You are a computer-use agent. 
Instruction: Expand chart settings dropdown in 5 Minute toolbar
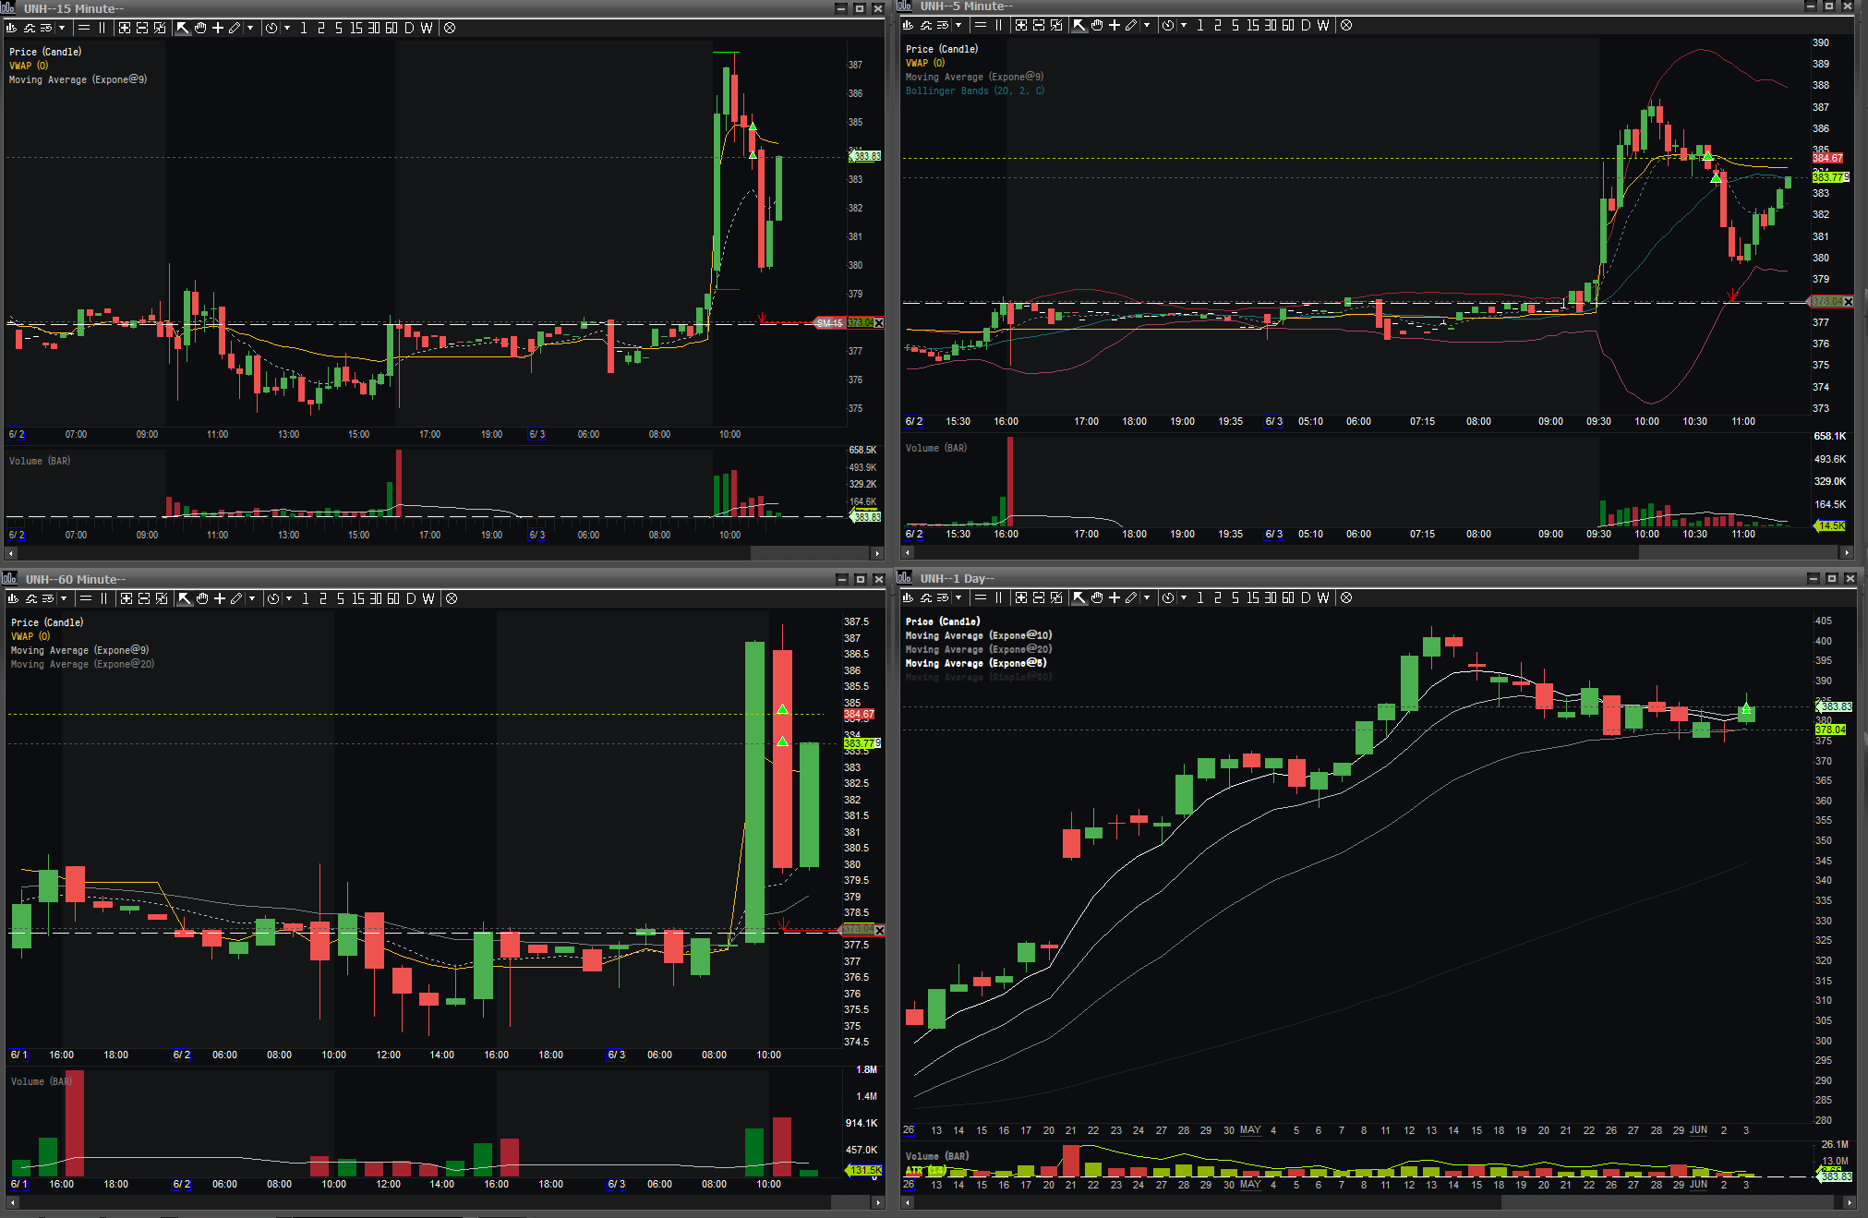point(958,25)
